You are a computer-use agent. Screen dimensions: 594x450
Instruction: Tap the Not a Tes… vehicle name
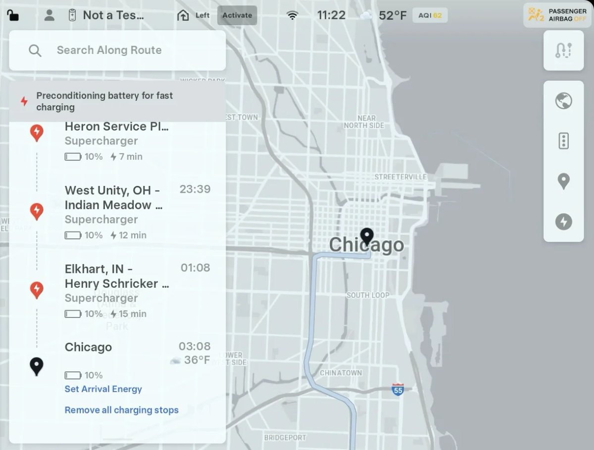pos(113,15)
